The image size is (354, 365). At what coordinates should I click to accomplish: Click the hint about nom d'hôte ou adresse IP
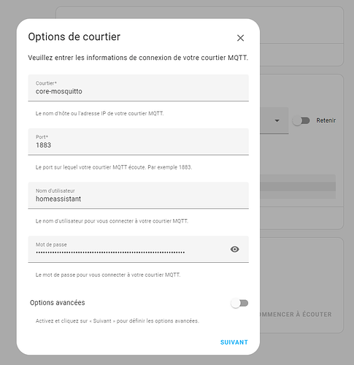[99, 114]
